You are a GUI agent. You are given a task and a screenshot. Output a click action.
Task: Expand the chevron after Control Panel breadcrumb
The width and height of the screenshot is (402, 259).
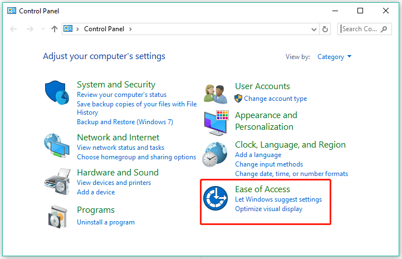pyautogui.click(x=130, y=29)
